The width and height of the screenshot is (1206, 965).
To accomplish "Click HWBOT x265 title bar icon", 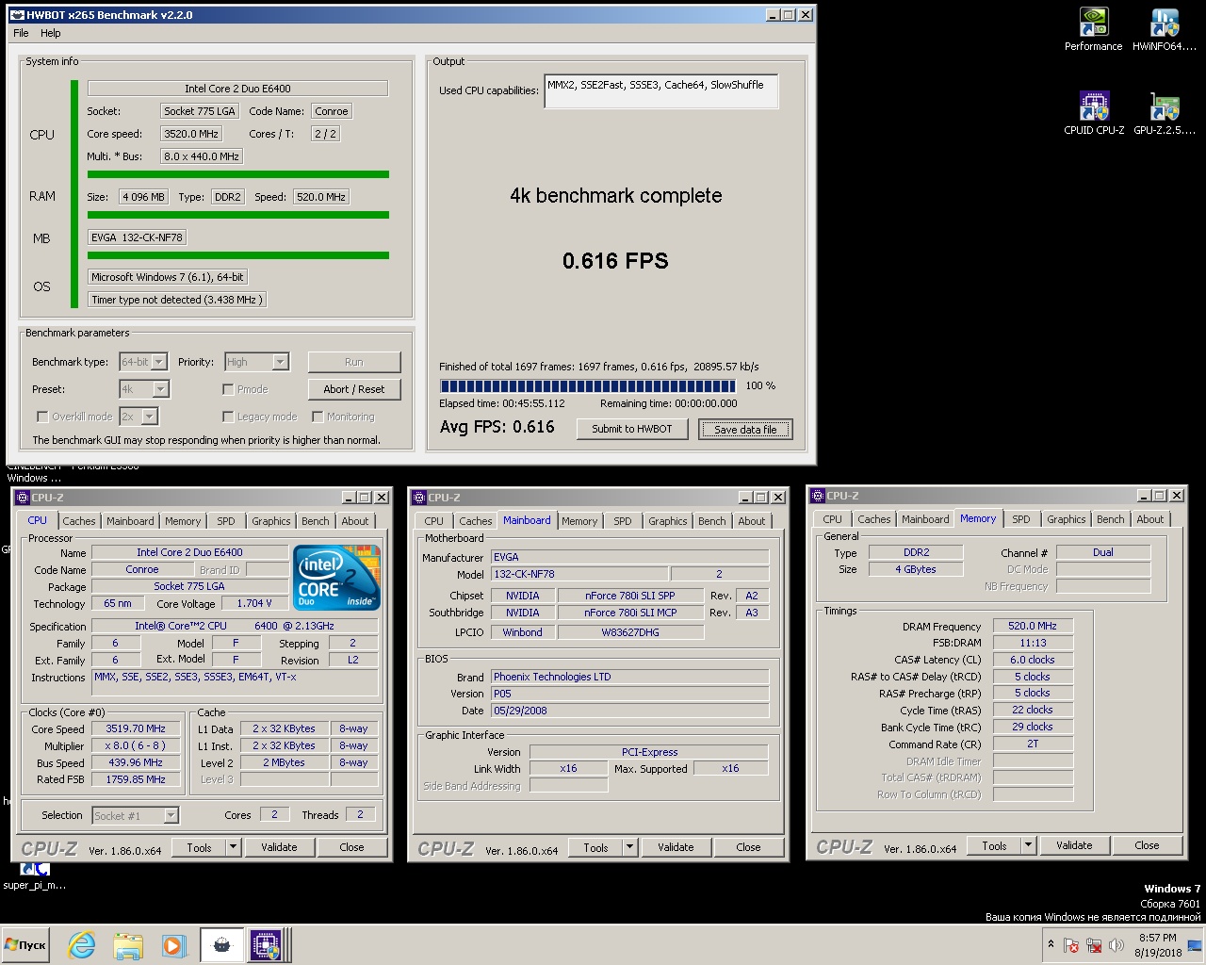I will pos(16,15).
